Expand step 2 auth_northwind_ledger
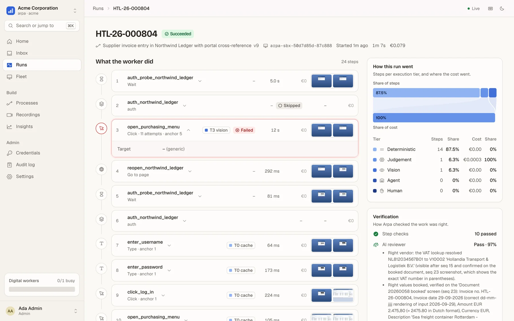 184,106
